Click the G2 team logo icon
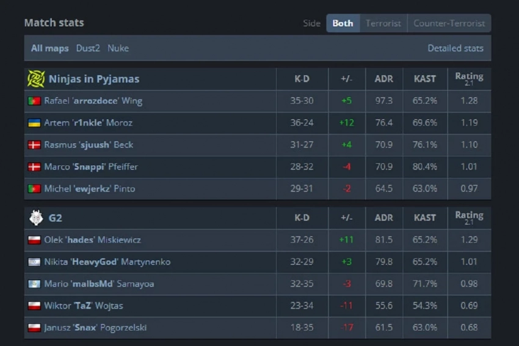This screenshot has height=346, width=519. (x=35, y=218)
